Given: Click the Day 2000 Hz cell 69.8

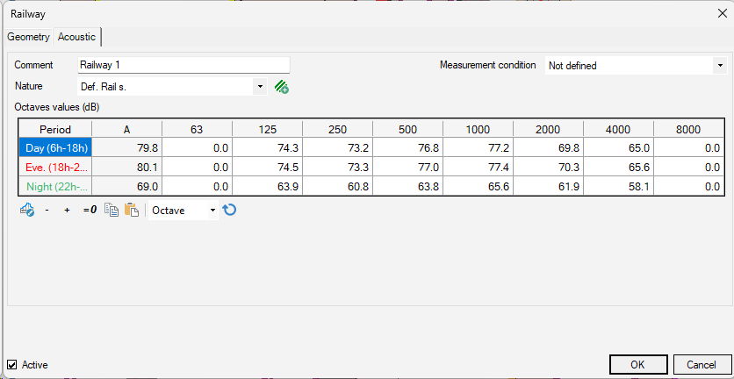Looking at the screenshot, I should click(x=548, y=148).
